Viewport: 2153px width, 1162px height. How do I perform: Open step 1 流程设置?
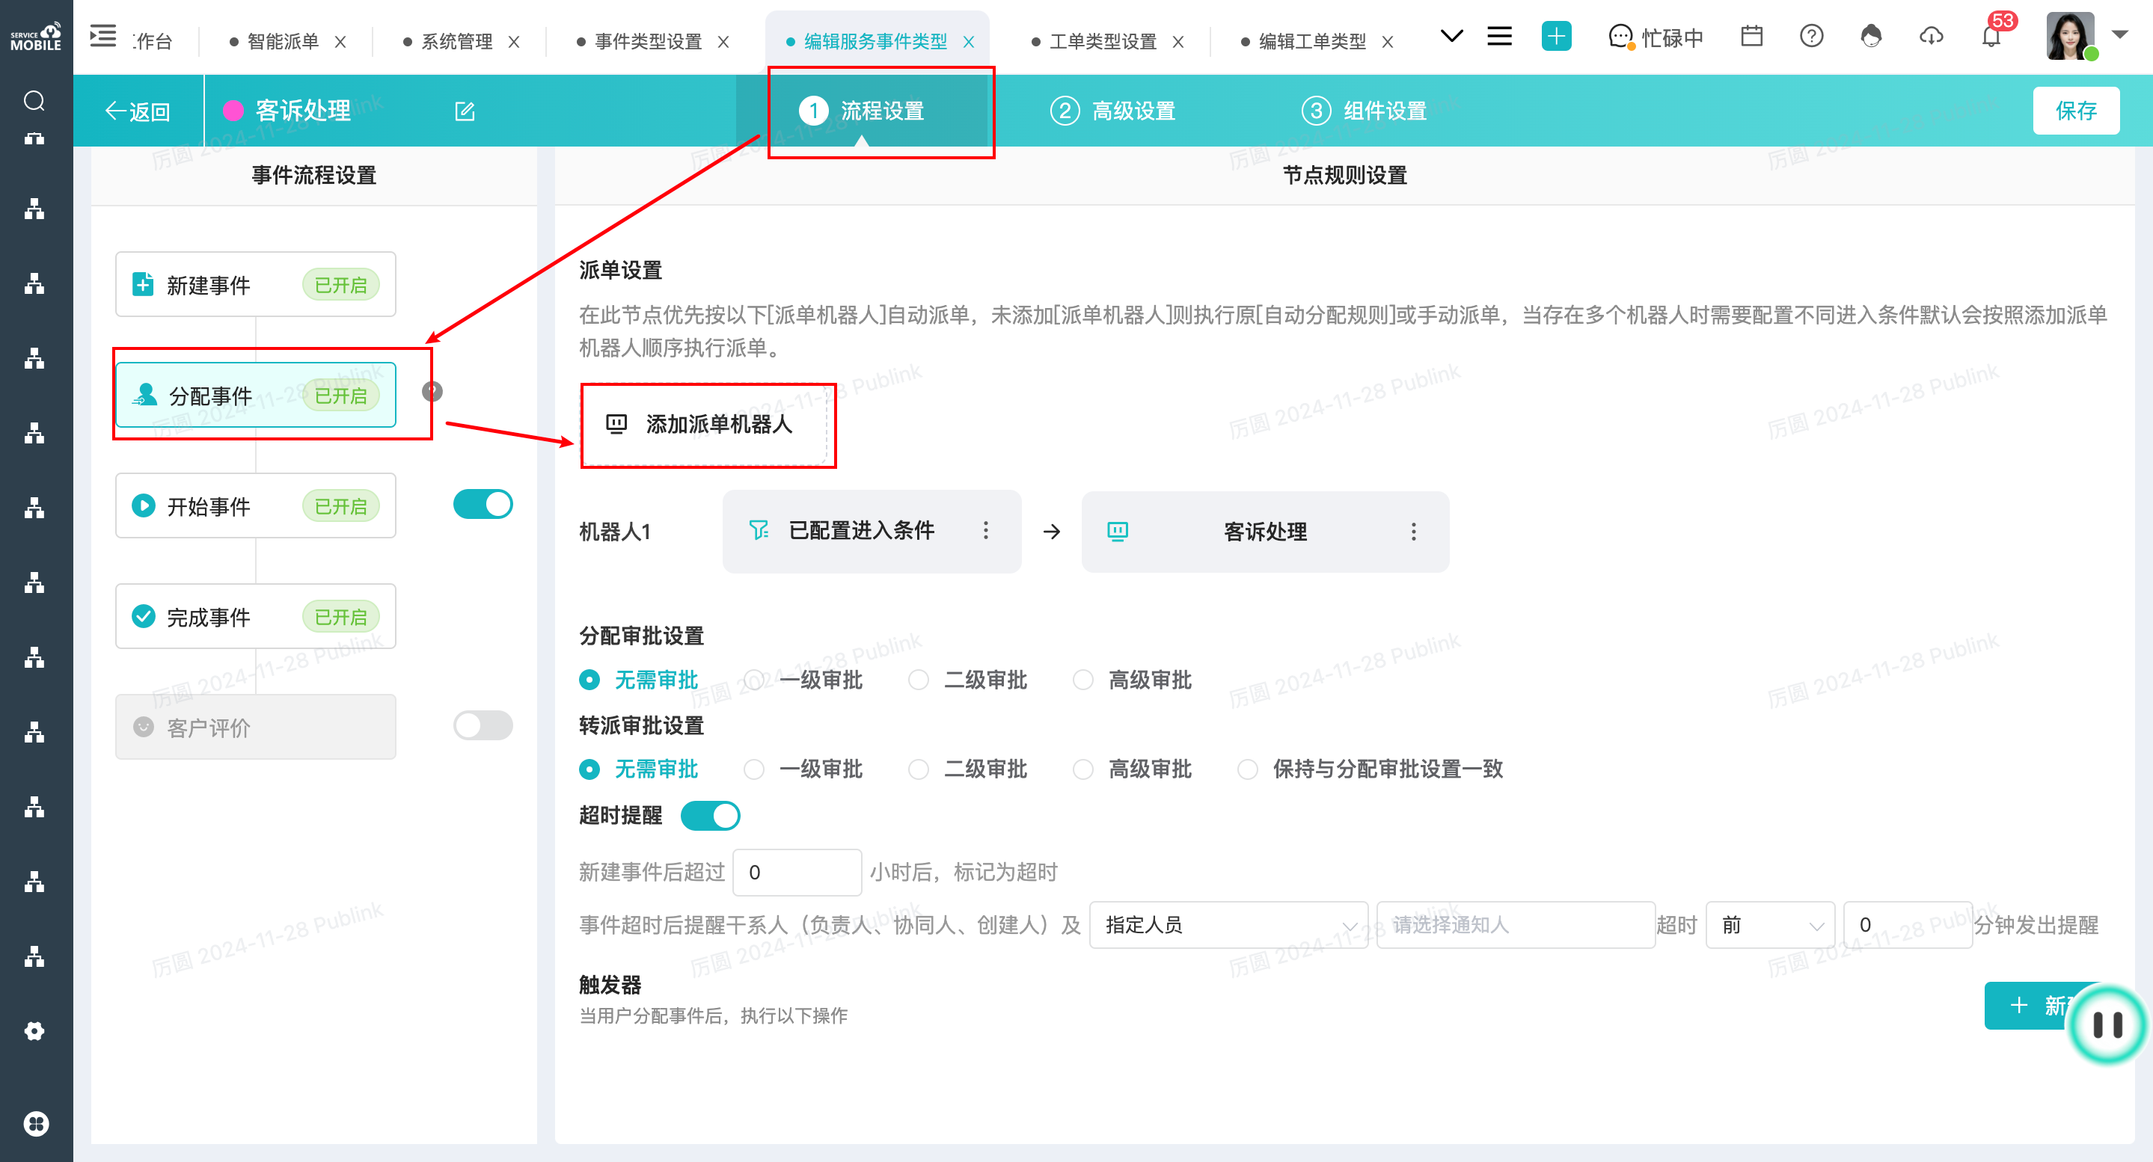pyautogui.click(x=863, y=110)
